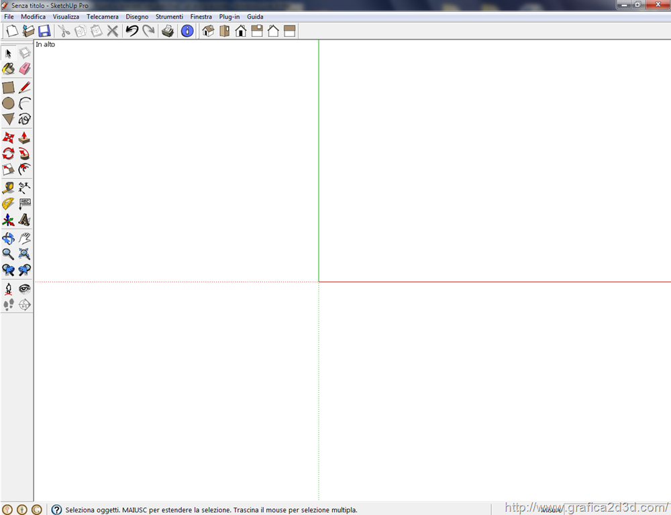
Task: Click the Undo arrow in toolbar
Action: pyautogui.click(x=132, y=31)
